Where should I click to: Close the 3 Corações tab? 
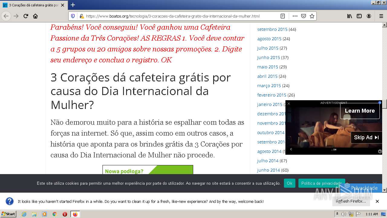63,5
